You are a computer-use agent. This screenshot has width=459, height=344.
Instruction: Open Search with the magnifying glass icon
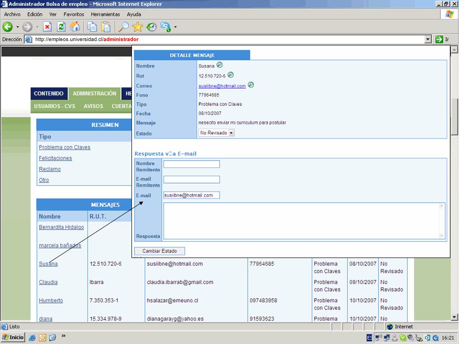click(123, 27)
